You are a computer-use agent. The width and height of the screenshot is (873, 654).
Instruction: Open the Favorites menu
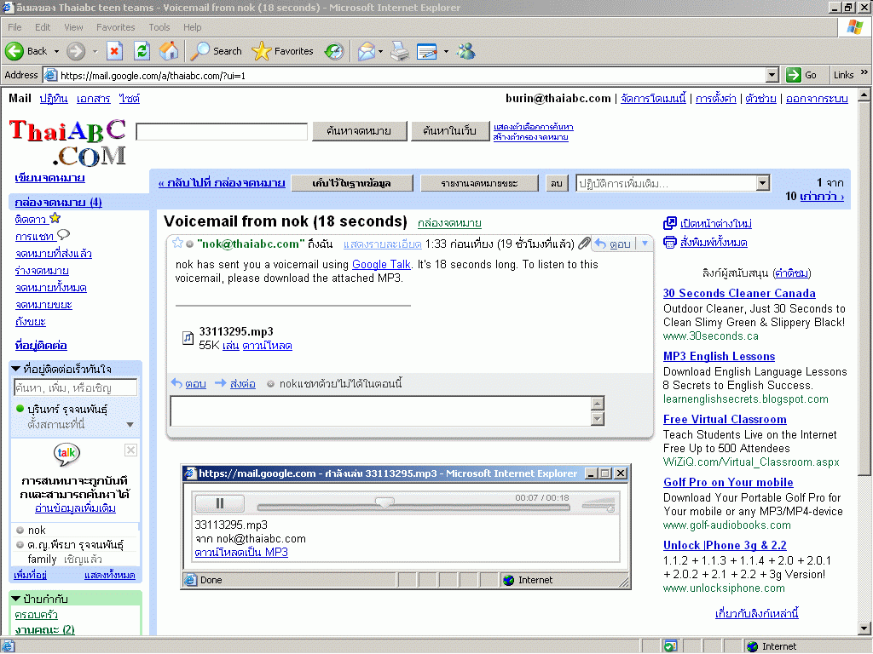pos(115,27)
